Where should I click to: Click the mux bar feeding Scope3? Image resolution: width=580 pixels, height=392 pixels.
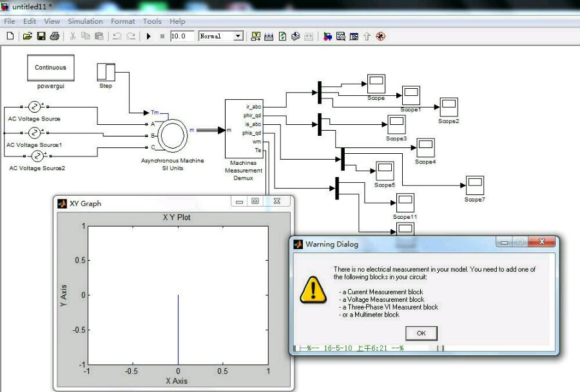click(x=320, y=124)
